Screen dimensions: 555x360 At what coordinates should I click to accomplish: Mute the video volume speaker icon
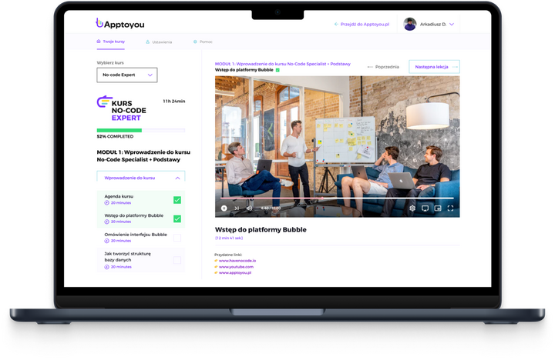[x=249, y=208]
